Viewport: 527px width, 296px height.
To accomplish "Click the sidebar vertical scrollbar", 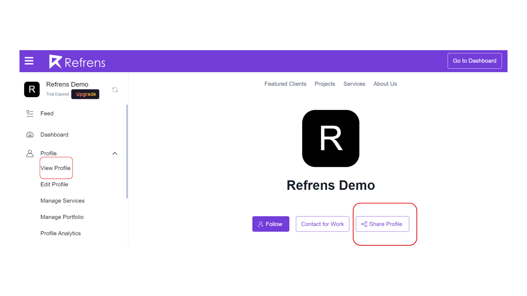I will click(x=127, y=151).
